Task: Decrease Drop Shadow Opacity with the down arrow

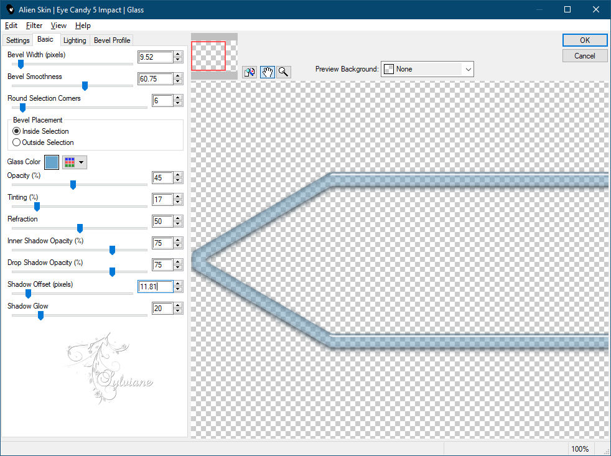Action: [178, 268]
